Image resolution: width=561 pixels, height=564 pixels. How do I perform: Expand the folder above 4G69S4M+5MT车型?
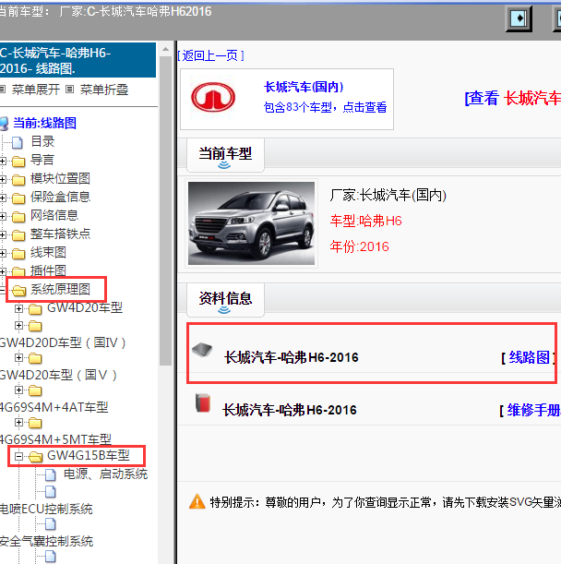coord(18,422)
